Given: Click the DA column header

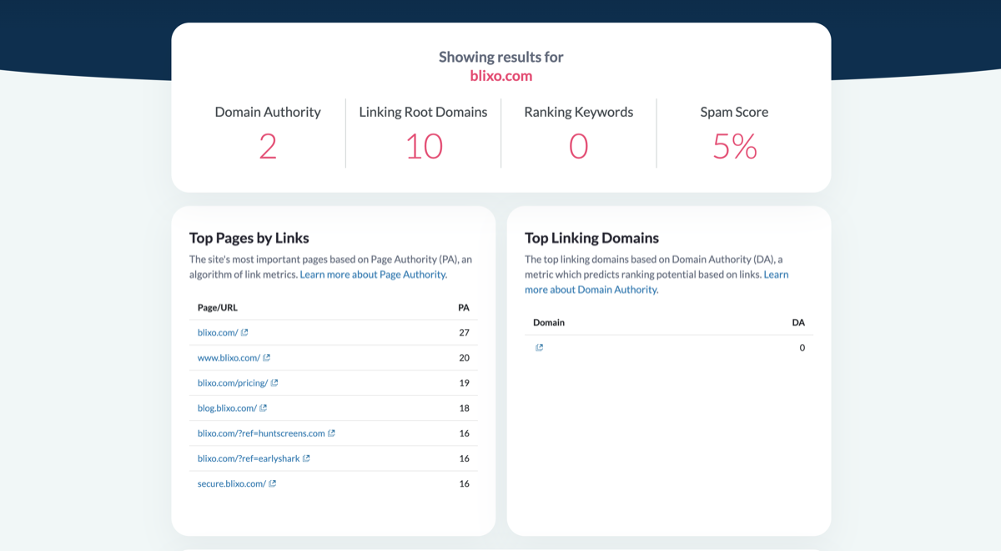Looking at the screenshot, I should tap(798, 322).
